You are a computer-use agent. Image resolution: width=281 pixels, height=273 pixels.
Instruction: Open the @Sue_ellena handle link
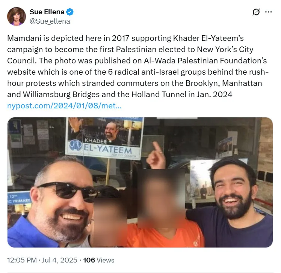coord(50,21)
